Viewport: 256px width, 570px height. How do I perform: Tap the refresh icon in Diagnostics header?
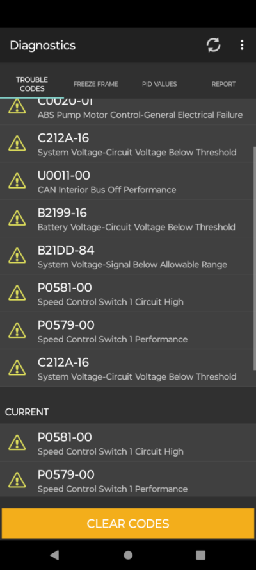pos(213,45)
